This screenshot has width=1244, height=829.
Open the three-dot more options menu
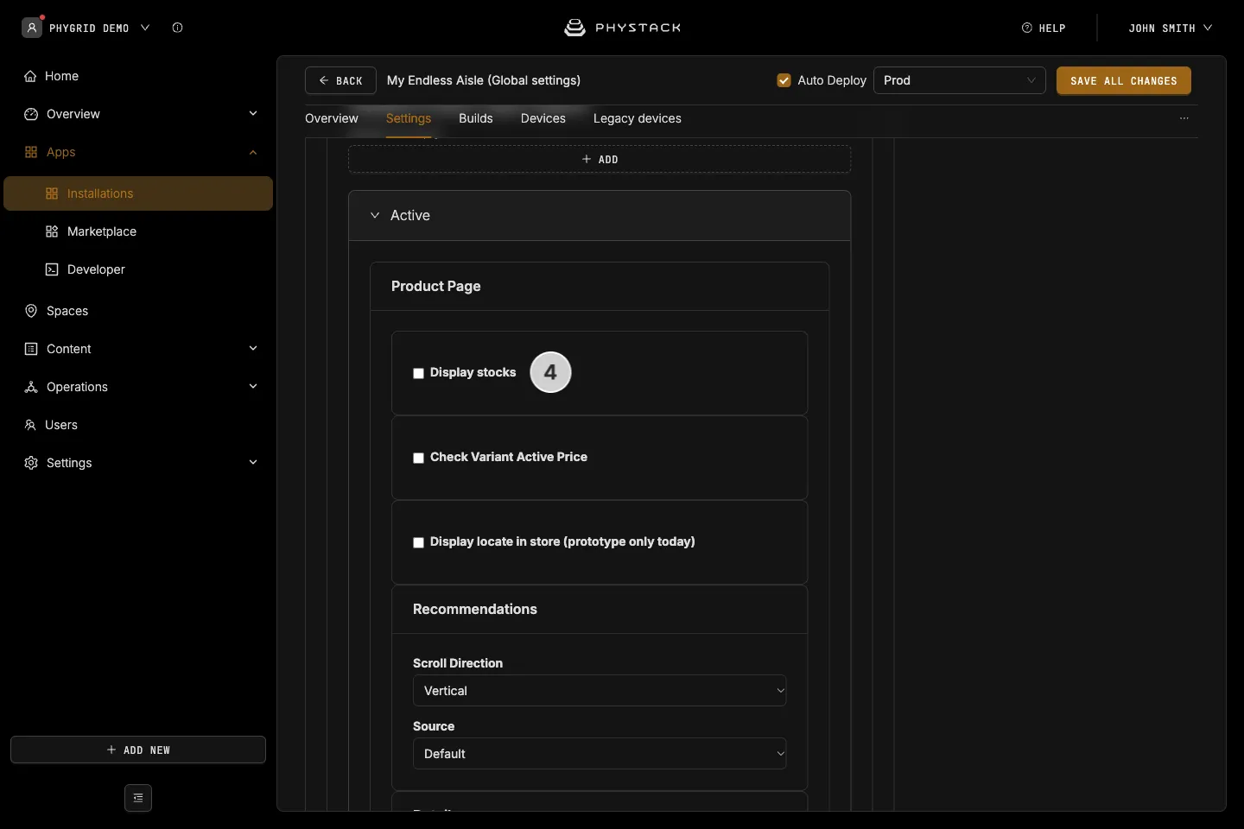point(1184,118)
